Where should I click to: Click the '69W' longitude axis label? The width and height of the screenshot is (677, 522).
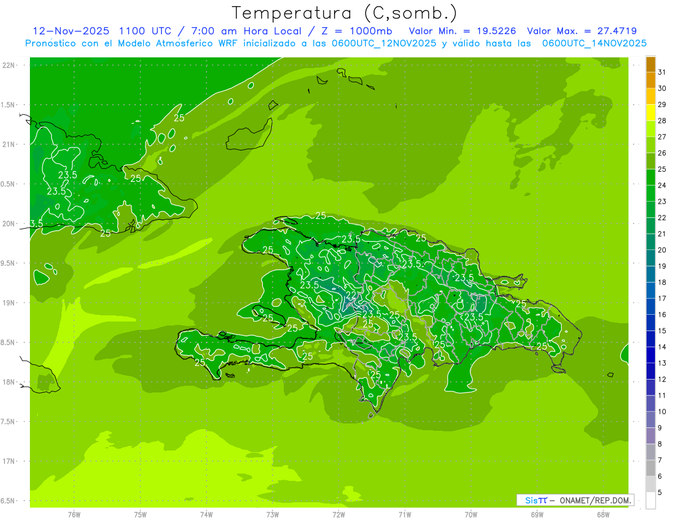(x=537, y=515)
